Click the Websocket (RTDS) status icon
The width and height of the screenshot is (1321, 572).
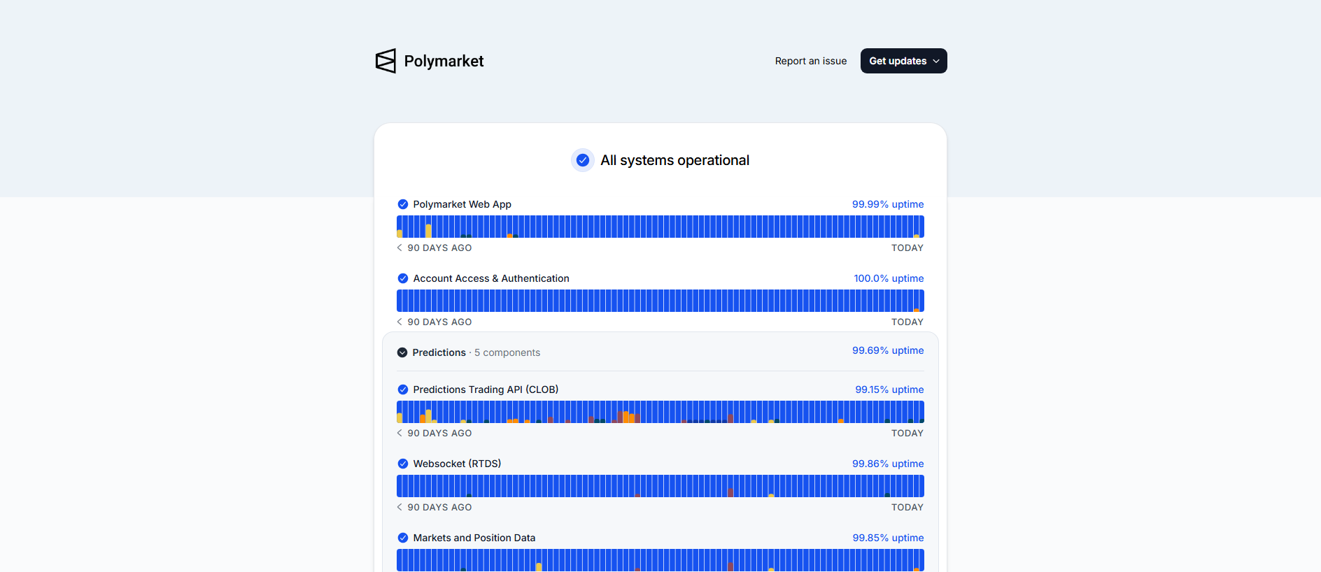pyautogui.click(x=403, y=464)
